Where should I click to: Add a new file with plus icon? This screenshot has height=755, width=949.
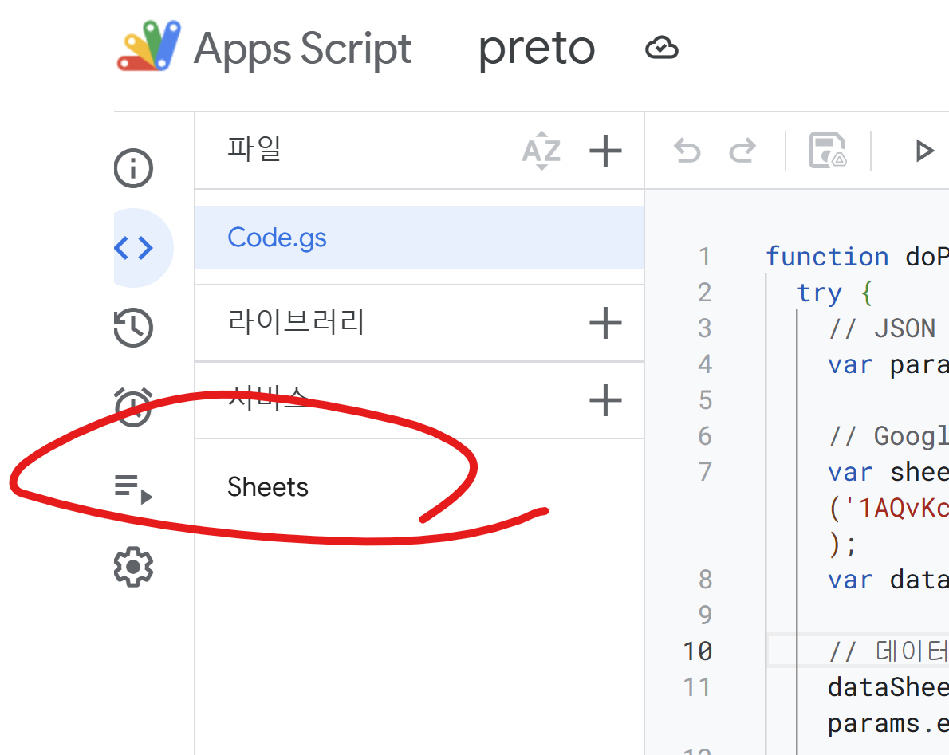(605, 151)
